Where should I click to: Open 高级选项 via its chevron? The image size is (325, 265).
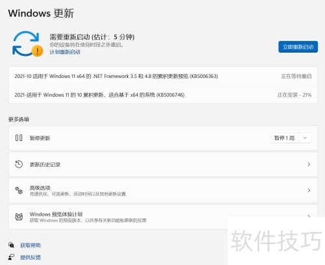pyautogui.click(x=309, y=190)
